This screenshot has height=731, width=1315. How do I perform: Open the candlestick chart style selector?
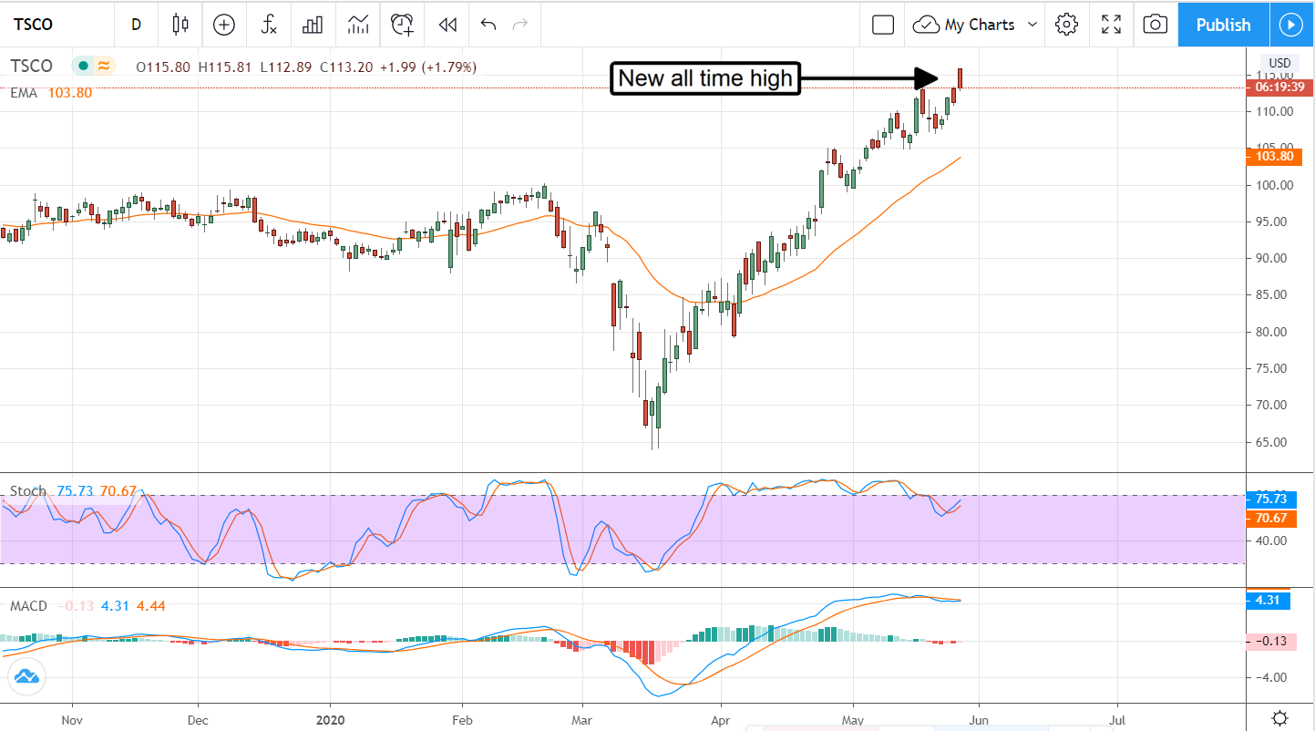[180, 25]
